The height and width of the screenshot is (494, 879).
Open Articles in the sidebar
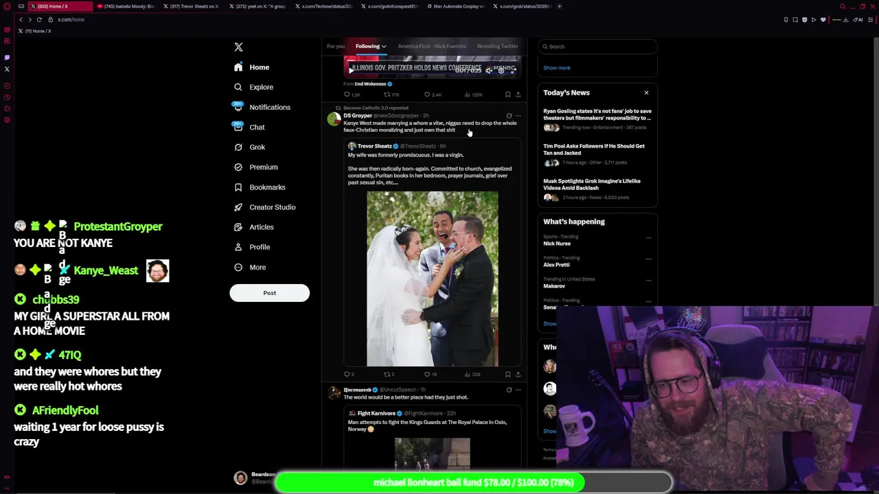tap(253, 226)
